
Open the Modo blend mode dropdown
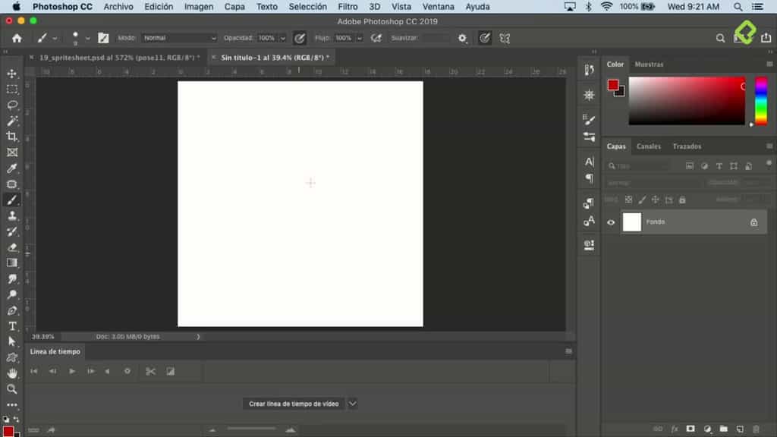[x=179, y=38]
